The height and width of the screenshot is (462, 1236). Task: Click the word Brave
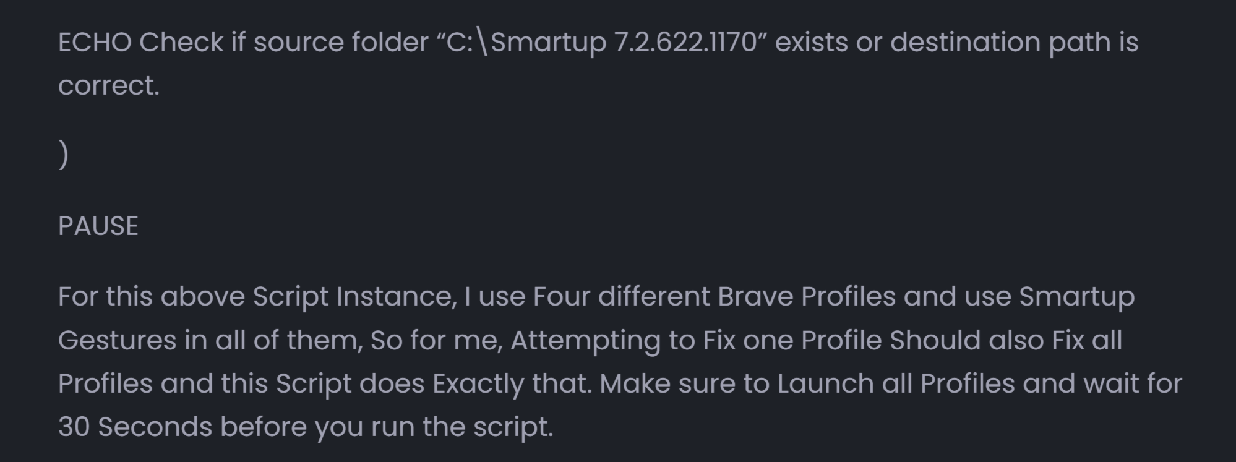(x=755, y=297)
